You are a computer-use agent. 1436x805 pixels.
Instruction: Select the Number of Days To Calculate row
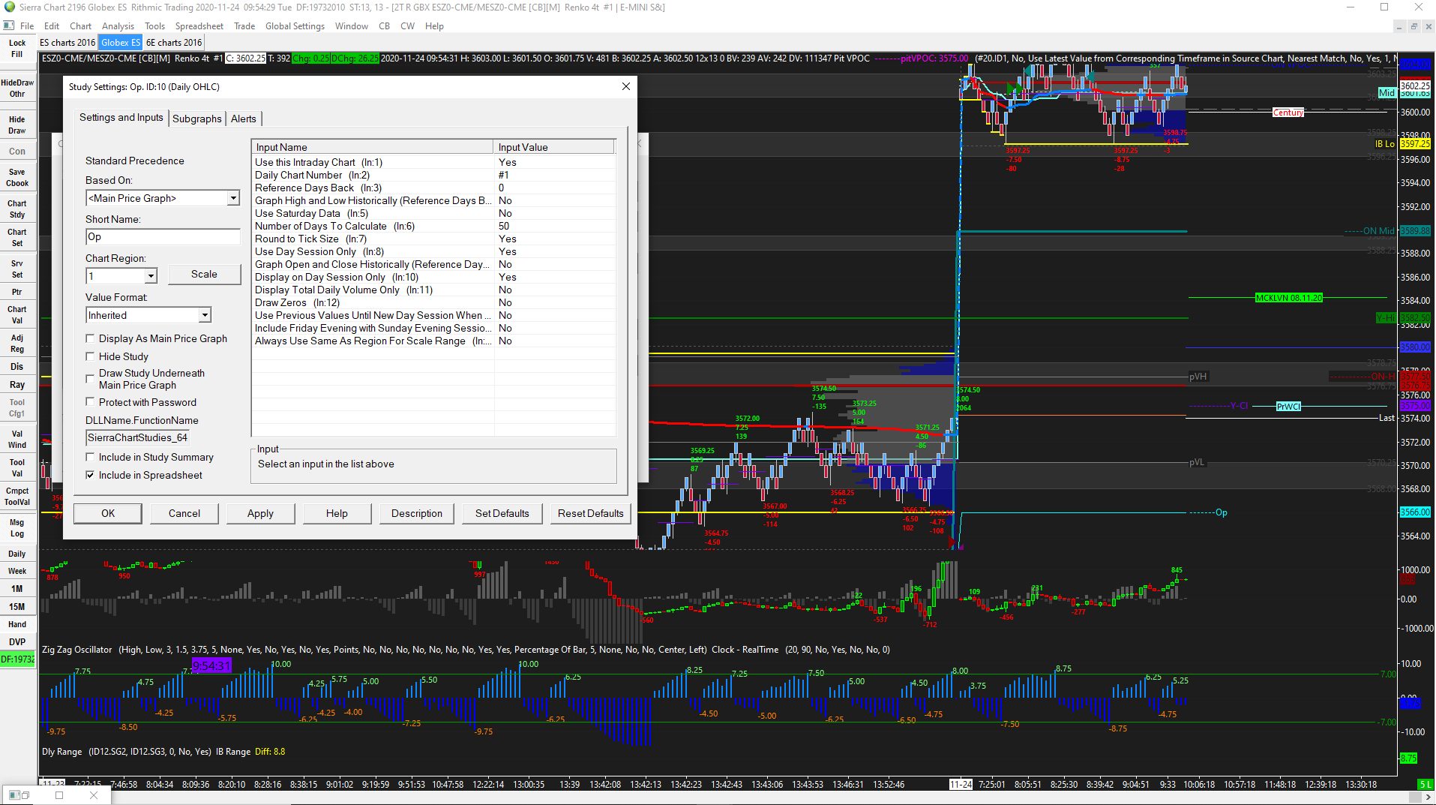pyautogui.click(x=373, y=227)
